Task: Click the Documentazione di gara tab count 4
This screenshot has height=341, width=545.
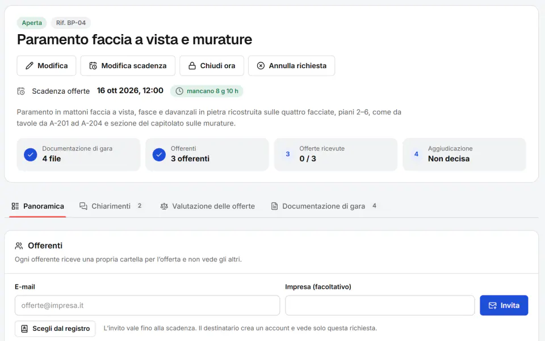Action: pos(374,206)
